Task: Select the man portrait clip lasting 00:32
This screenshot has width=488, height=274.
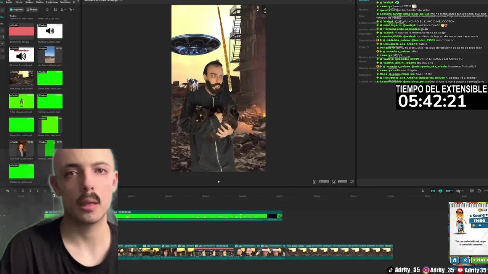Action: click(21, 148)
